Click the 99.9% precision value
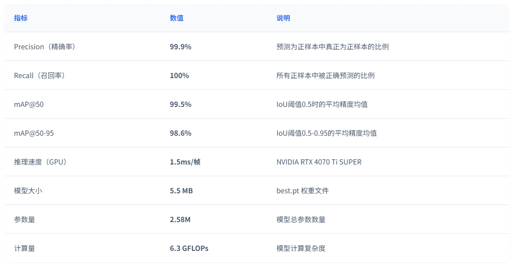513x267 pixels. 181,47
